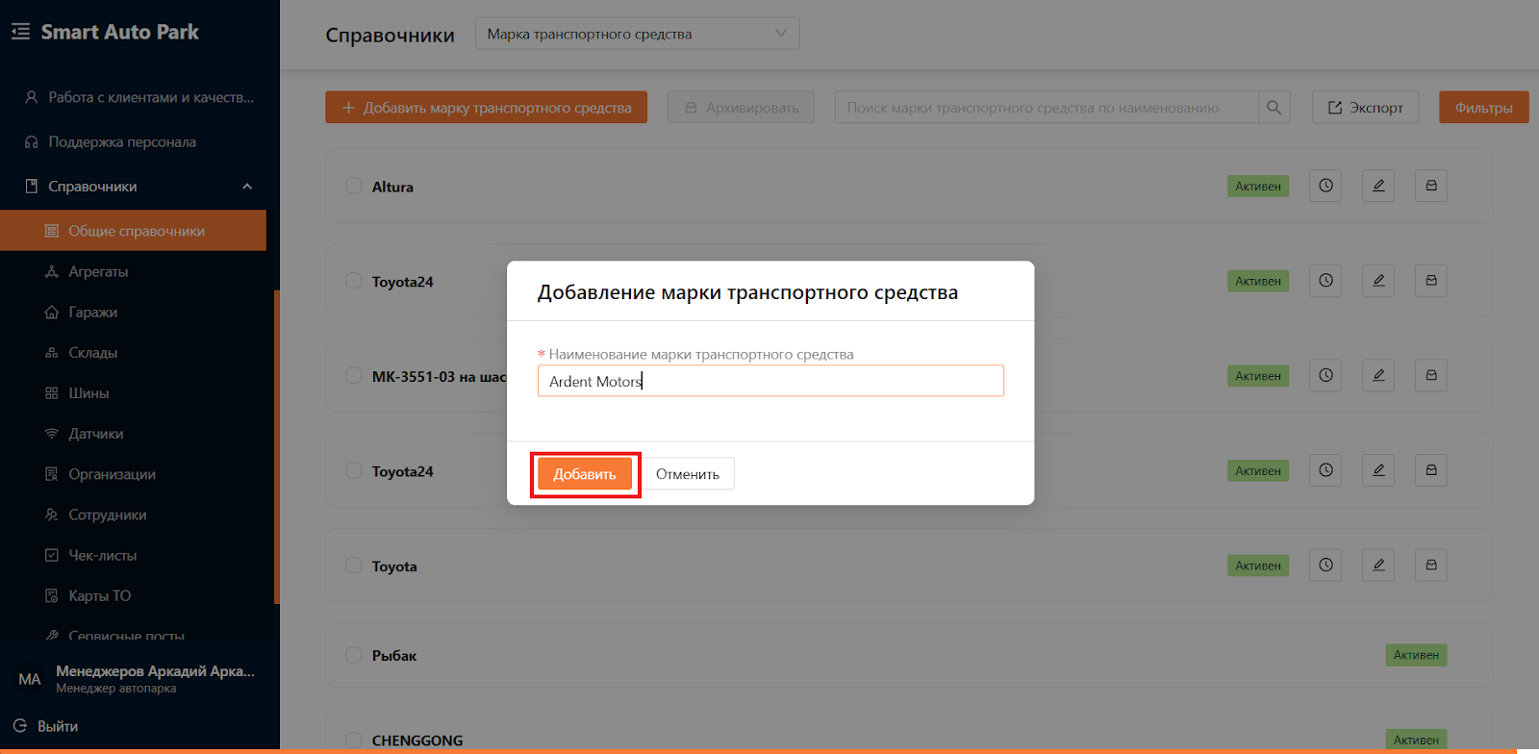
Task: Go to Склады section
Action: tap(93, 352)
